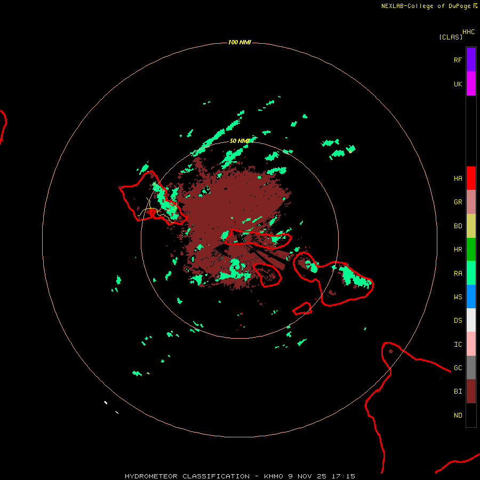Click the DS white legend swatch
480x480 pixels.
(x=471, y=320)
